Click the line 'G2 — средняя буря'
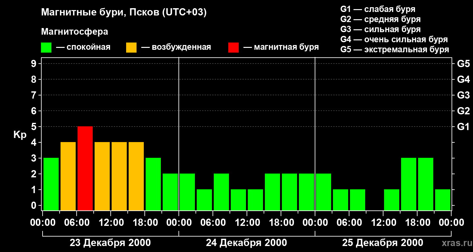This screenshot has height=252, width=473. 380,19
